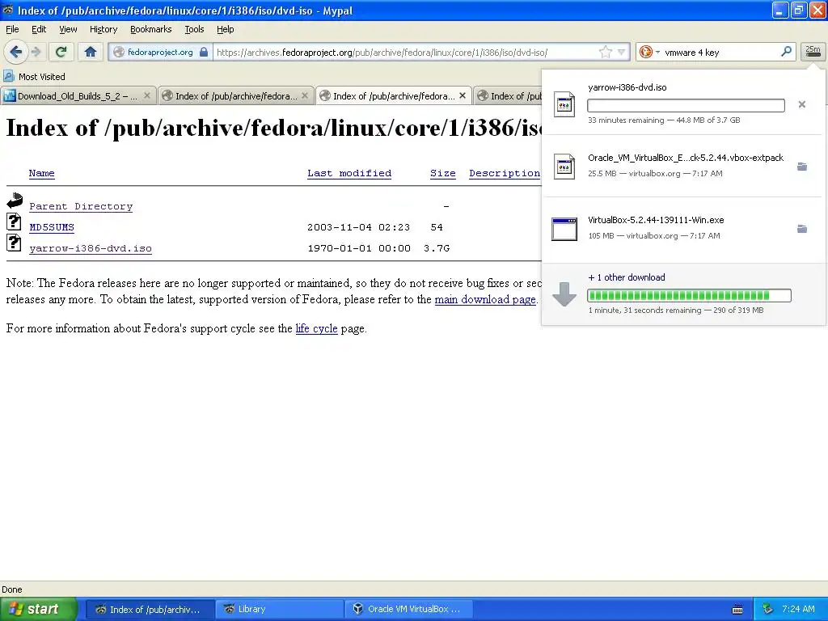
Task: Open the History menu
Action: [103, 29]
